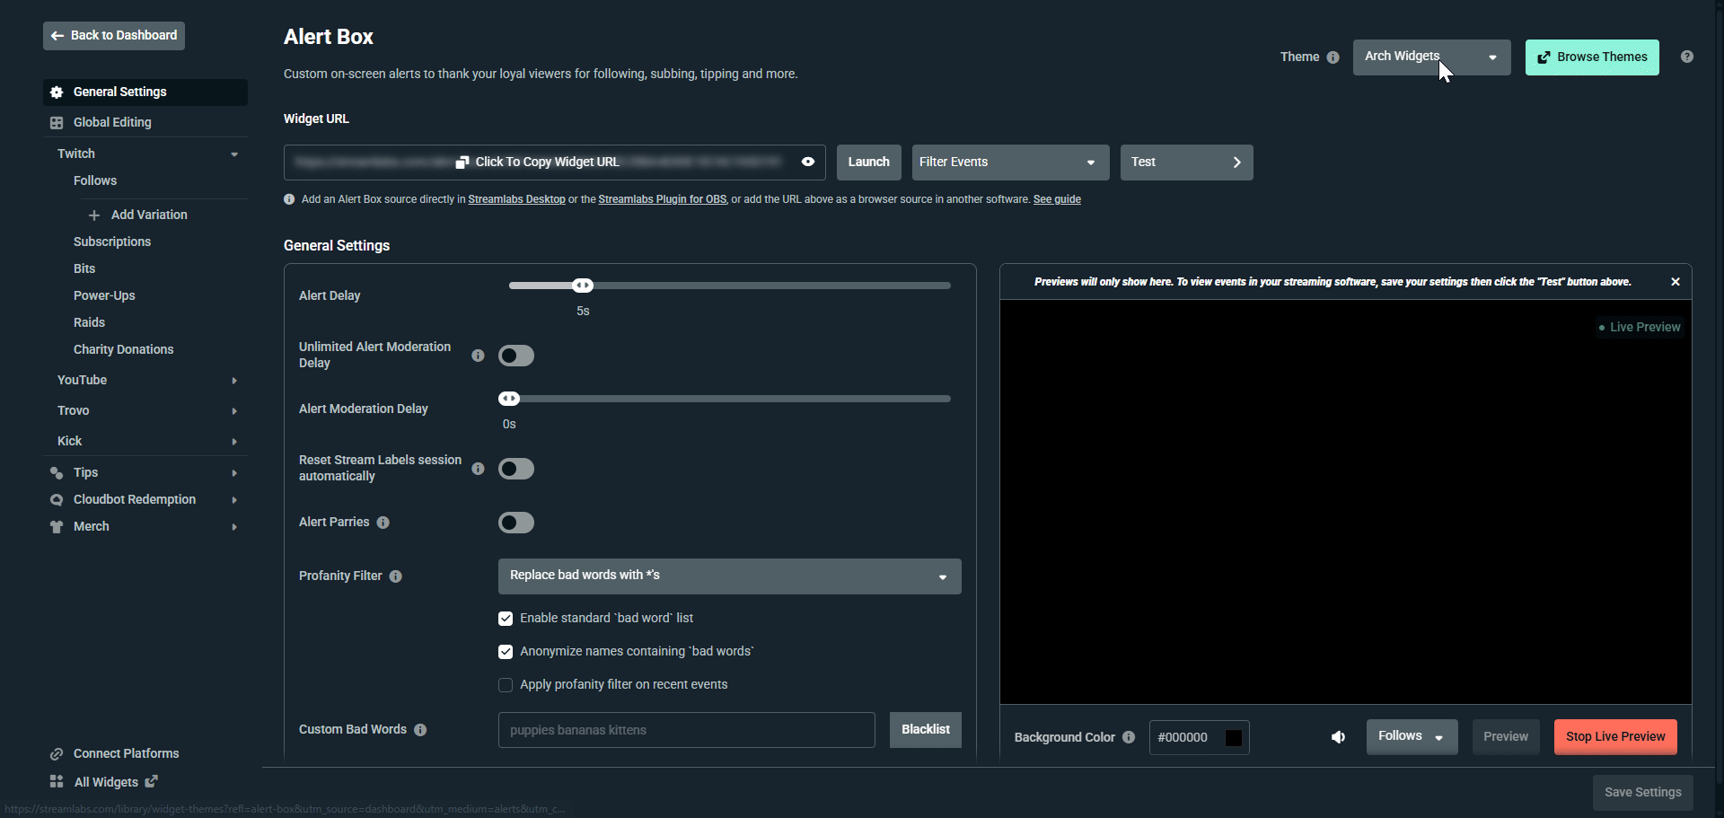Click the Alert Delay slider handle
The height and width of the screenshot is (818, 1724).
click(x=583, y=286)
